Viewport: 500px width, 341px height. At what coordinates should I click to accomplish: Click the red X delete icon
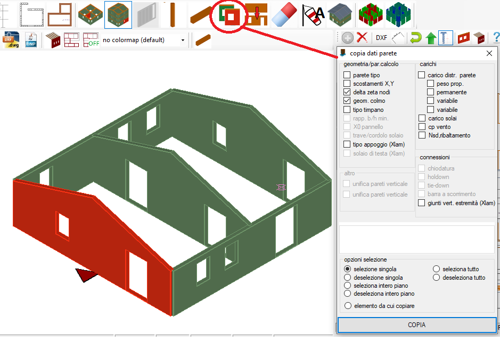click(363, 37)
